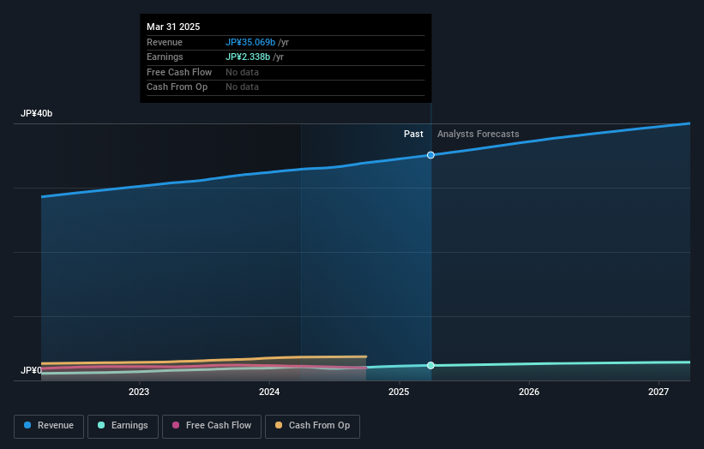
Task: Click the JP¥35.069b revenue value
Action: 250,42
